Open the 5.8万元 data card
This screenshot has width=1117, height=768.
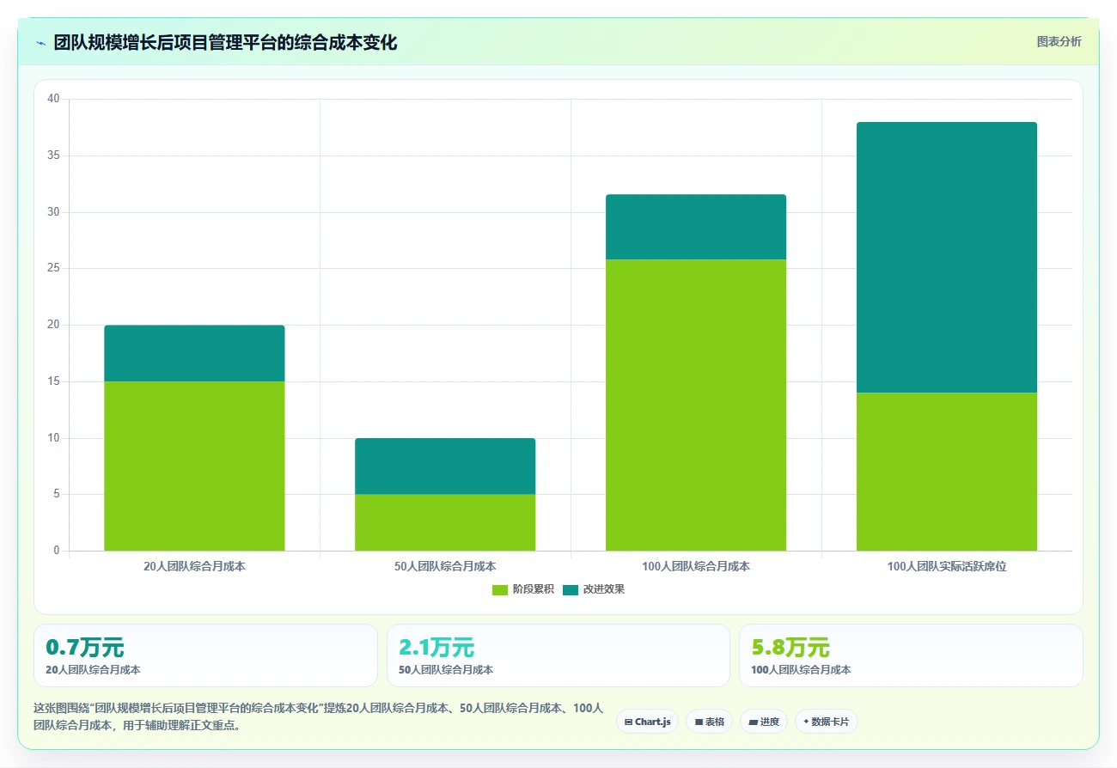911,655
